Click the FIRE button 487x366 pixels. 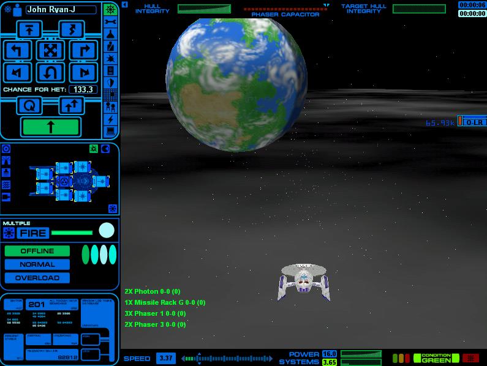coord(33,233)
